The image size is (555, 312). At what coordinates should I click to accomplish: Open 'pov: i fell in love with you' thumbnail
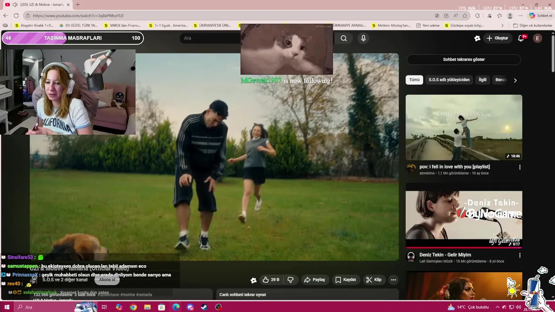point(464,127)
